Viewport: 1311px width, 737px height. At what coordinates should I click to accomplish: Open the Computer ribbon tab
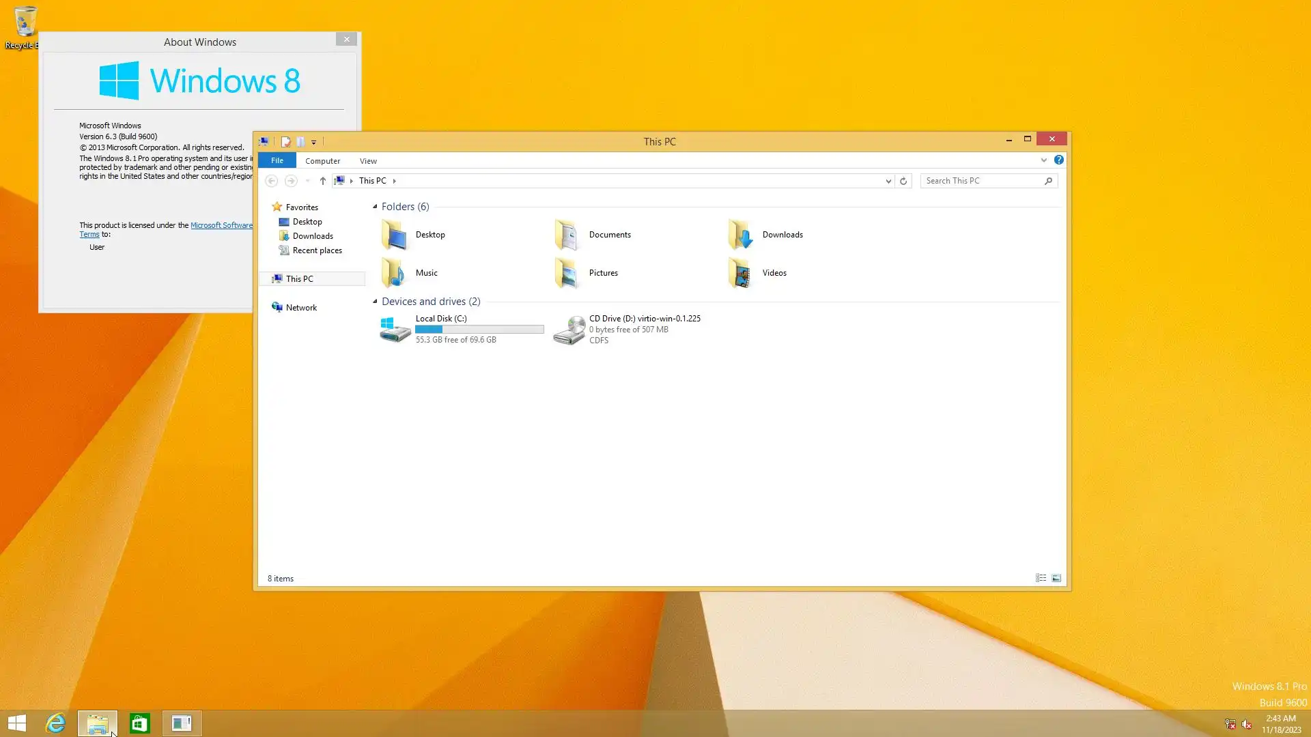coord(322,161)
